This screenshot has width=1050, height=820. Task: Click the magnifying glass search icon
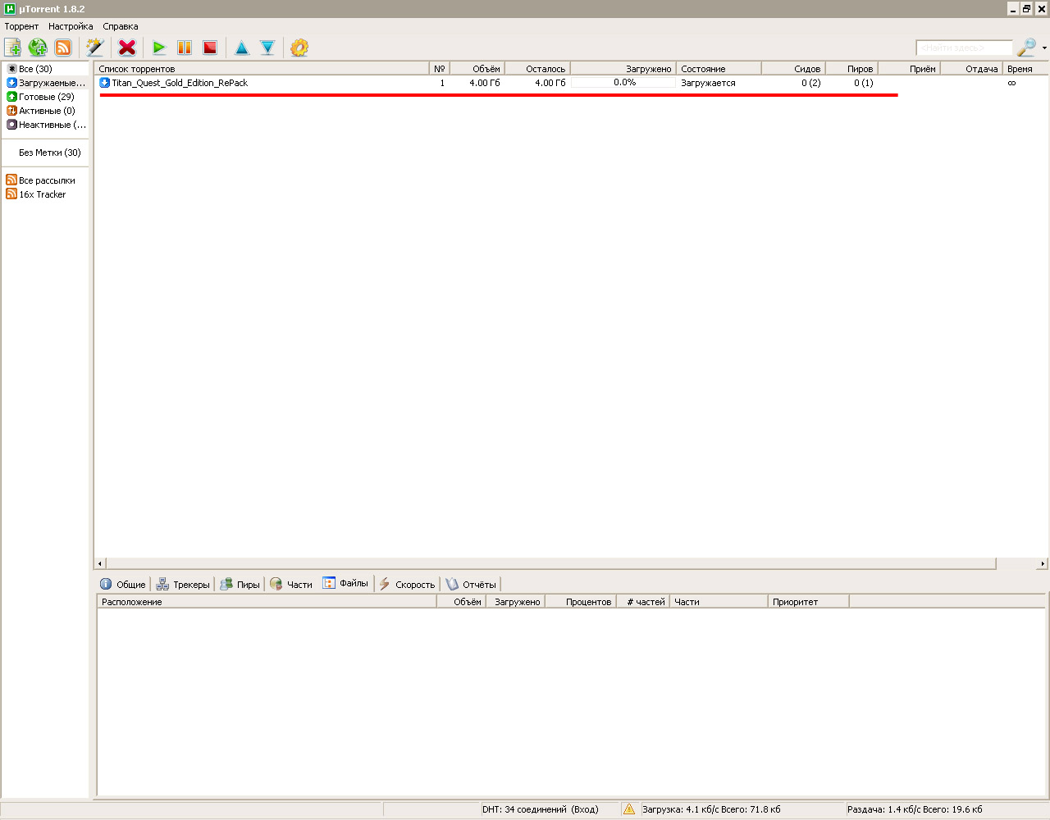coord(1026,48)
